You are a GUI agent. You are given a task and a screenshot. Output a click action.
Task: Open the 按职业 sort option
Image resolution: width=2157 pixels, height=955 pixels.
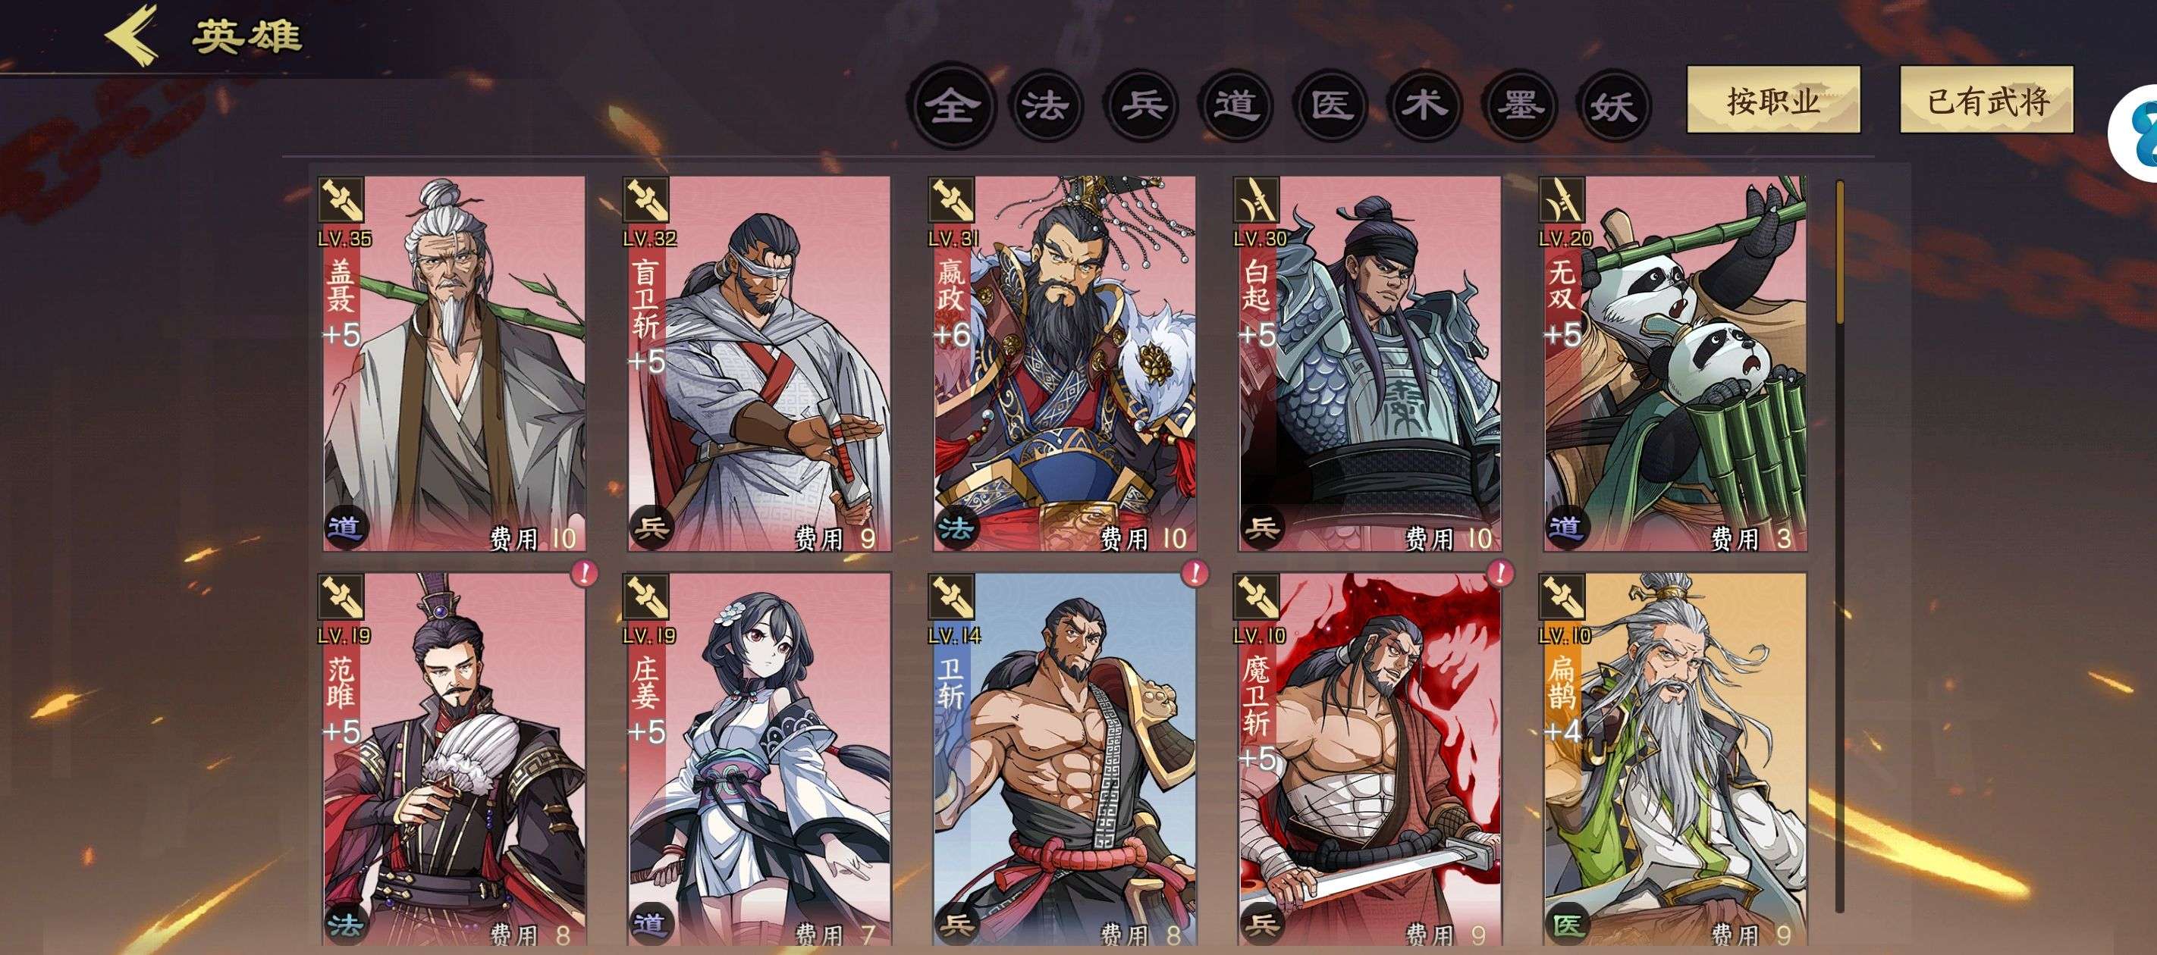(x=1773, y=99)
